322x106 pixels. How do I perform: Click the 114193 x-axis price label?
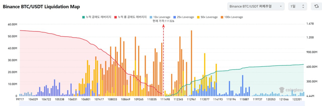(x=218, y=99)
